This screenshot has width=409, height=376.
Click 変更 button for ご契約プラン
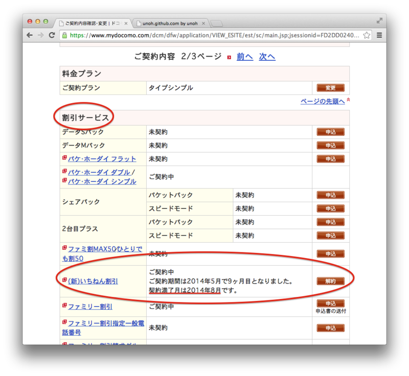pyautogui.click(x=330, y=88)
